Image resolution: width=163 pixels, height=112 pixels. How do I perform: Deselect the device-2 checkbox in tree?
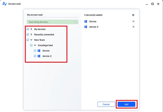point(35,56)
